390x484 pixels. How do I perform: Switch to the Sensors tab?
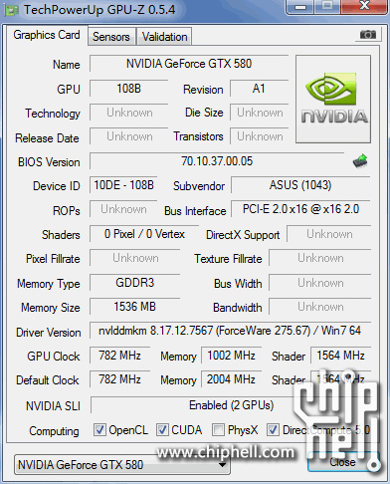111,37
